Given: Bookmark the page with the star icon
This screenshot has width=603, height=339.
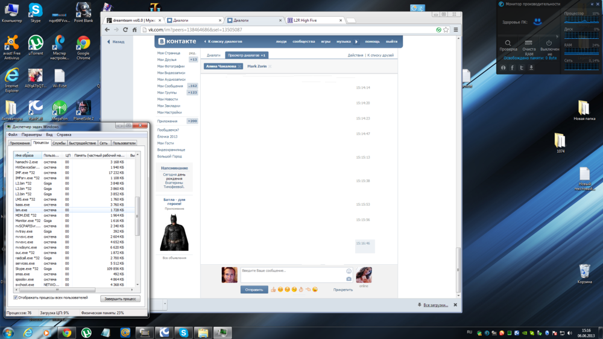Looking at the screenshot, I should (x=446, y=30).
